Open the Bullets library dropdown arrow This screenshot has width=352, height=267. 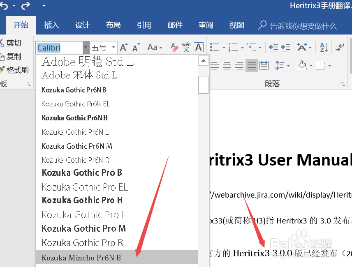pos(224,48)
